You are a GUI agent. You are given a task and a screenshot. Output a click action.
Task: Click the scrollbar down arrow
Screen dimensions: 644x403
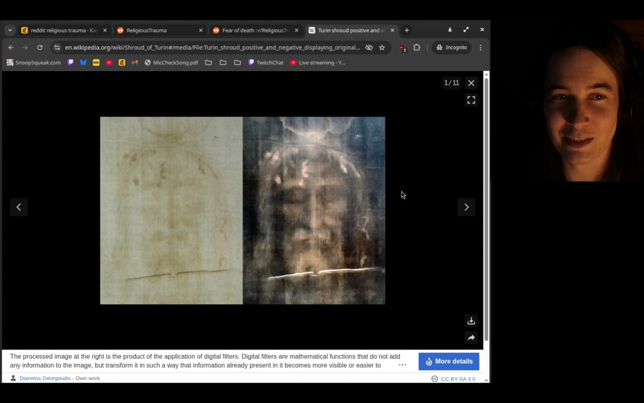[486, 380]
